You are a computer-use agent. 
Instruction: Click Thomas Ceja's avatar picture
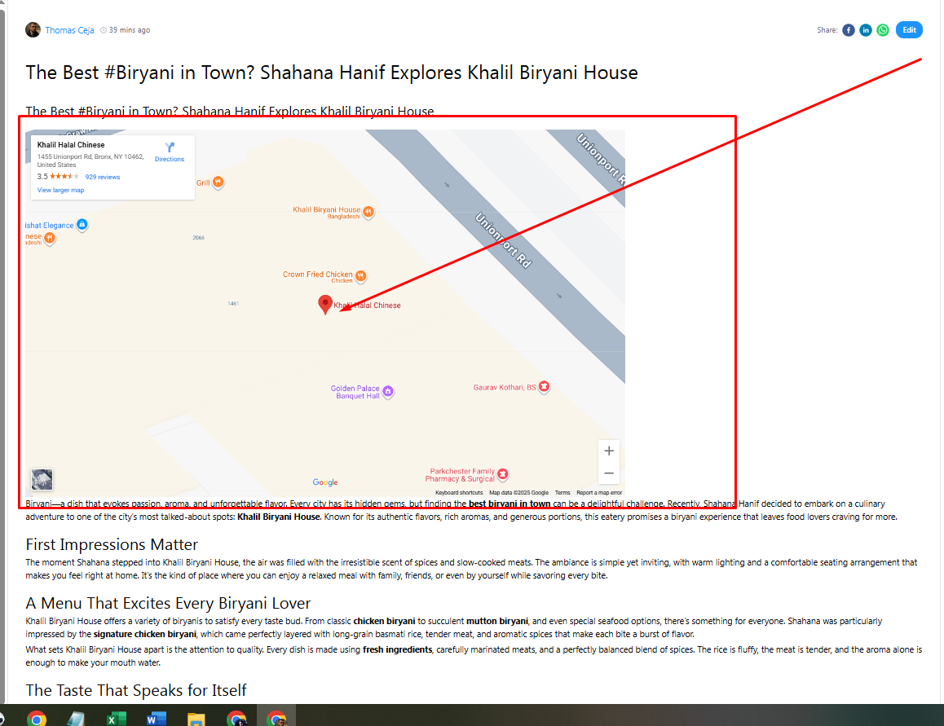pyautogui.click(x=33, y=29)
